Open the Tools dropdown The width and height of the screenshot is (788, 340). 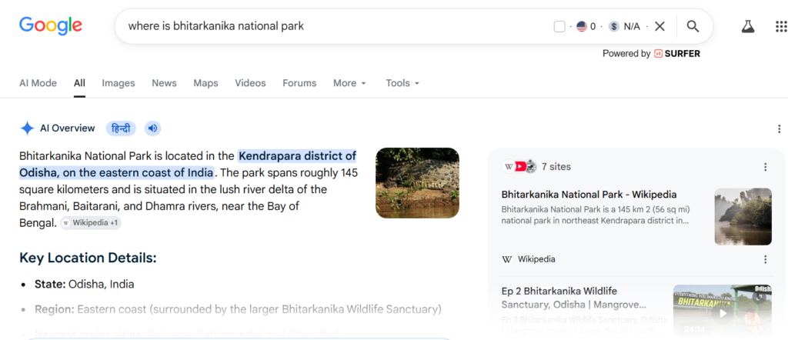(x=402, y=83)
